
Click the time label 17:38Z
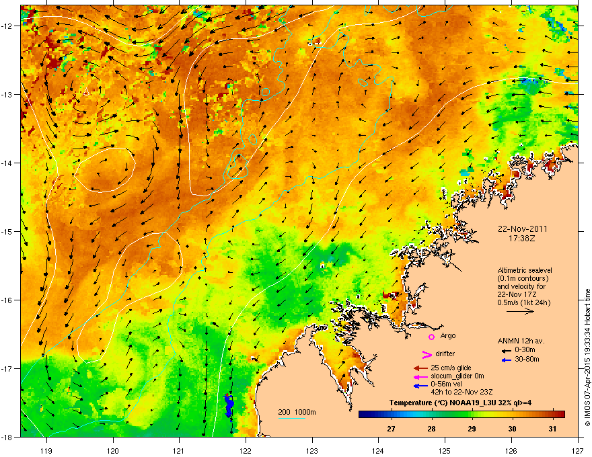[x=522, y=239]
